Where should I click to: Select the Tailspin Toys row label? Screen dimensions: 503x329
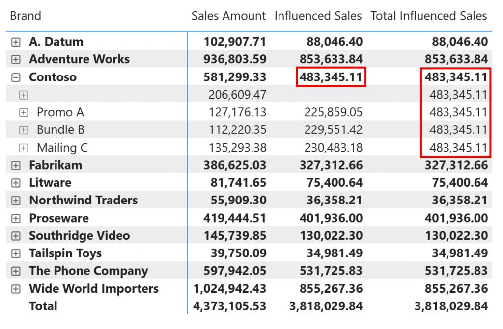pos(65,253)
